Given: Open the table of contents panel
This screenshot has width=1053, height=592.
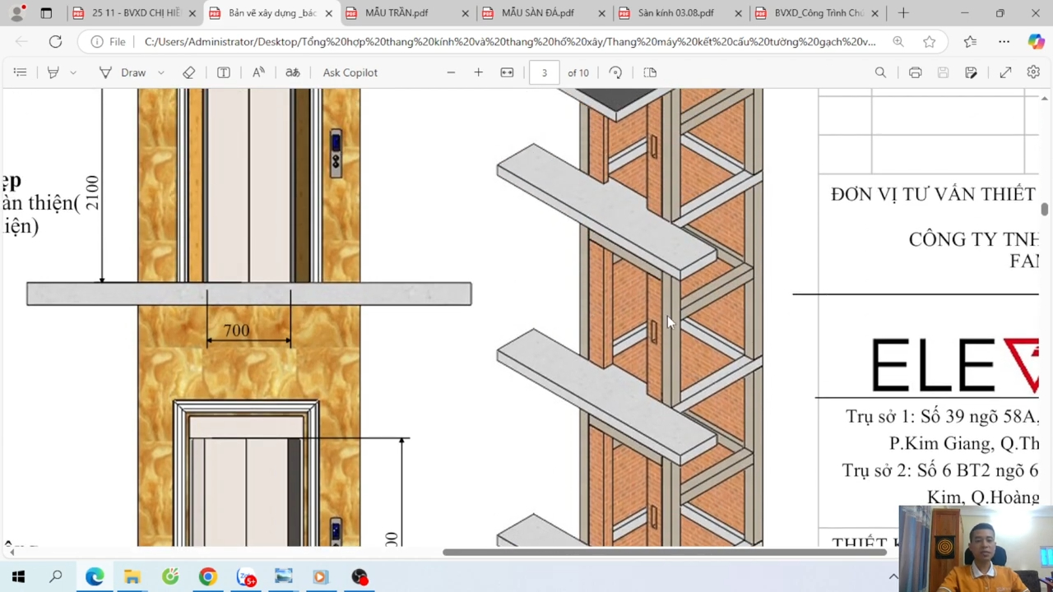Looking at the screenshot, I should 20,72.
